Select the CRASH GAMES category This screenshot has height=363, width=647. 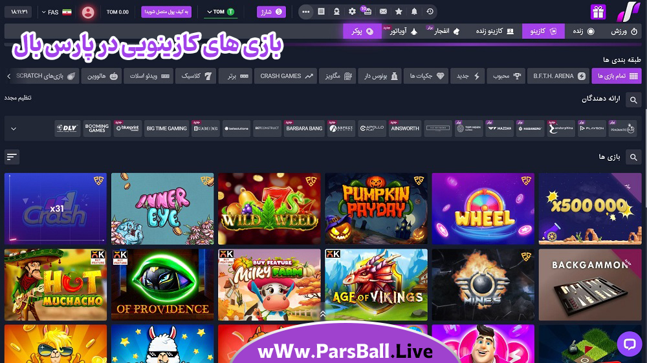pos(285,76)
